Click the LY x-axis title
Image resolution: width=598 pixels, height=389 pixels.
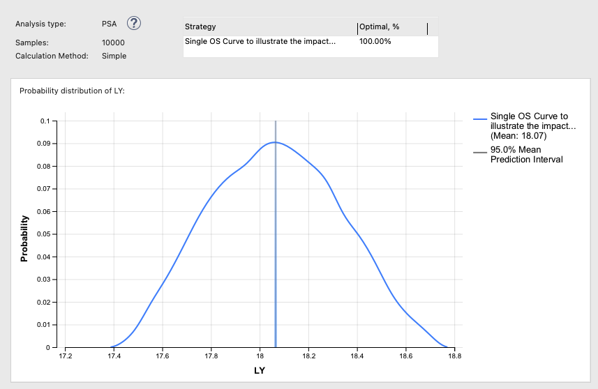click(x=260, y=370)
